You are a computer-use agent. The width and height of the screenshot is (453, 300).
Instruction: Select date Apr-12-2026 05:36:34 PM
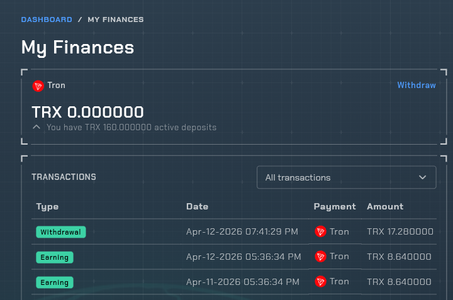pos(243,257)
